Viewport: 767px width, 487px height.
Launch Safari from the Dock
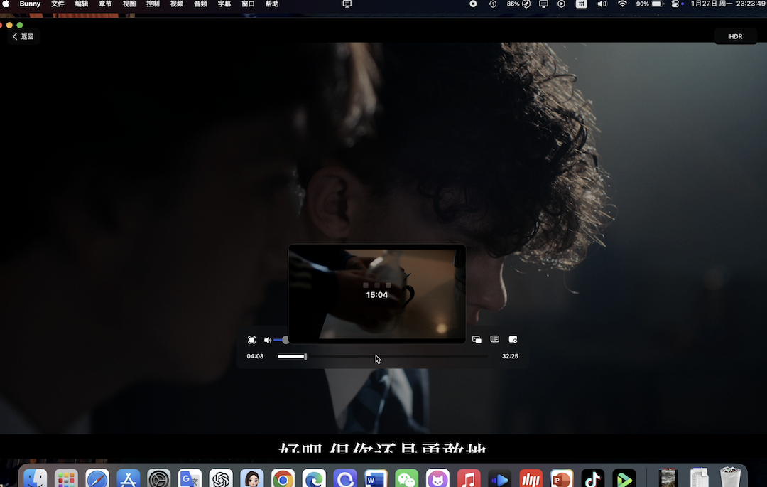97,478
